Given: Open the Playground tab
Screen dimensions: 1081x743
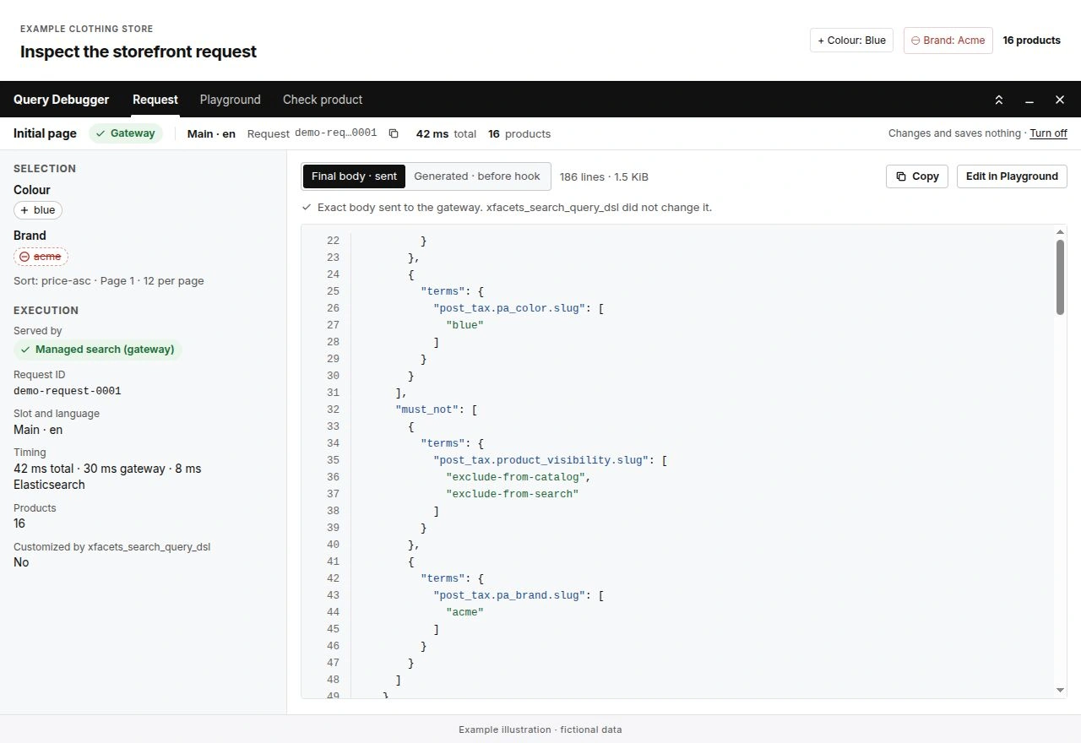Looking at the screenshot, I should click(x=231, y=100).
